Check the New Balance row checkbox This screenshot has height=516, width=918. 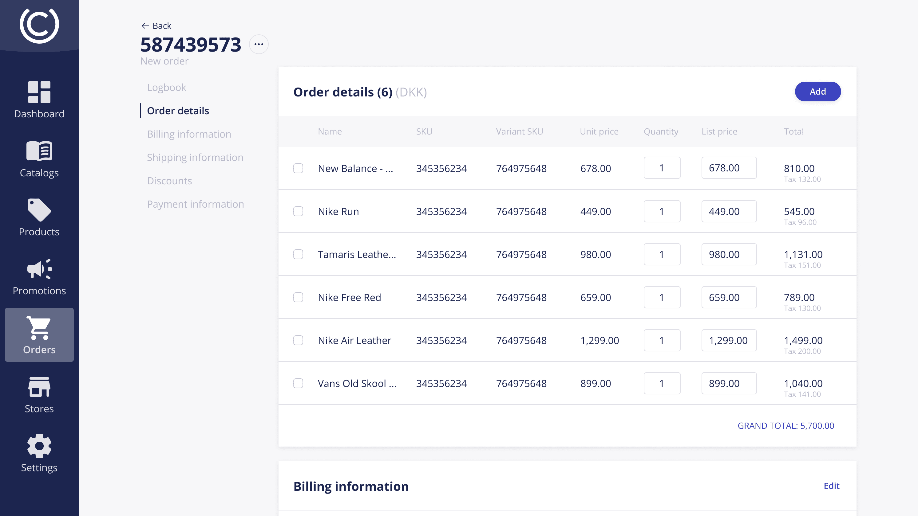298,168
